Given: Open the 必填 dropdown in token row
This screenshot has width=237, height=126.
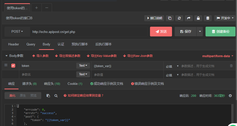Looking at the screenshot, I should point(172,66).
